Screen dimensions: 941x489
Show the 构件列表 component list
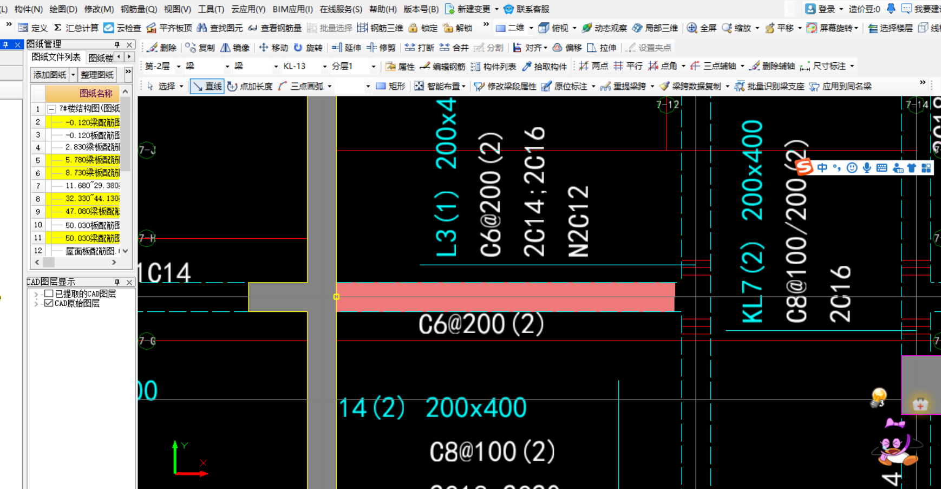click(493, 66)
